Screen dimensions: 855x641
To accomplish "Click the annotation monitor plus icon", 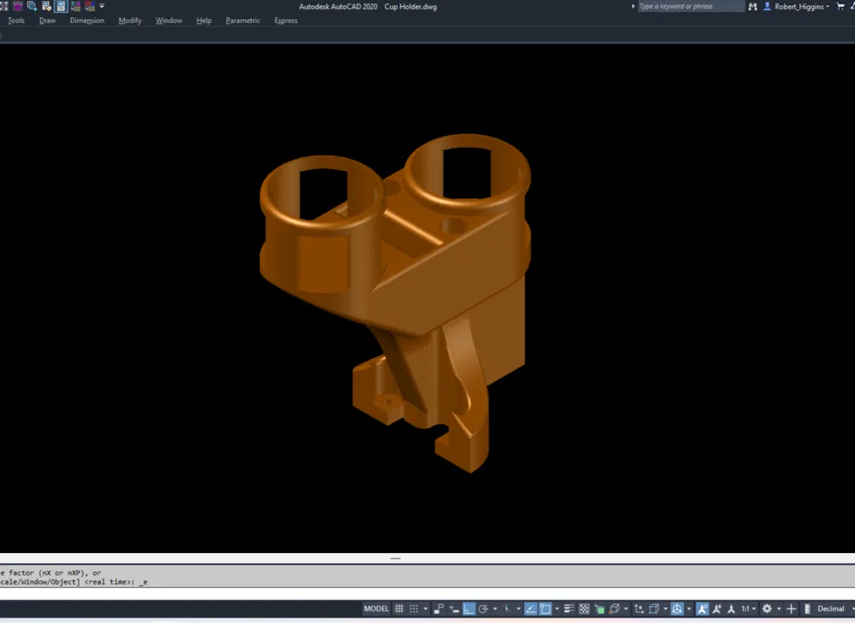I will click(x=791, y=609).
